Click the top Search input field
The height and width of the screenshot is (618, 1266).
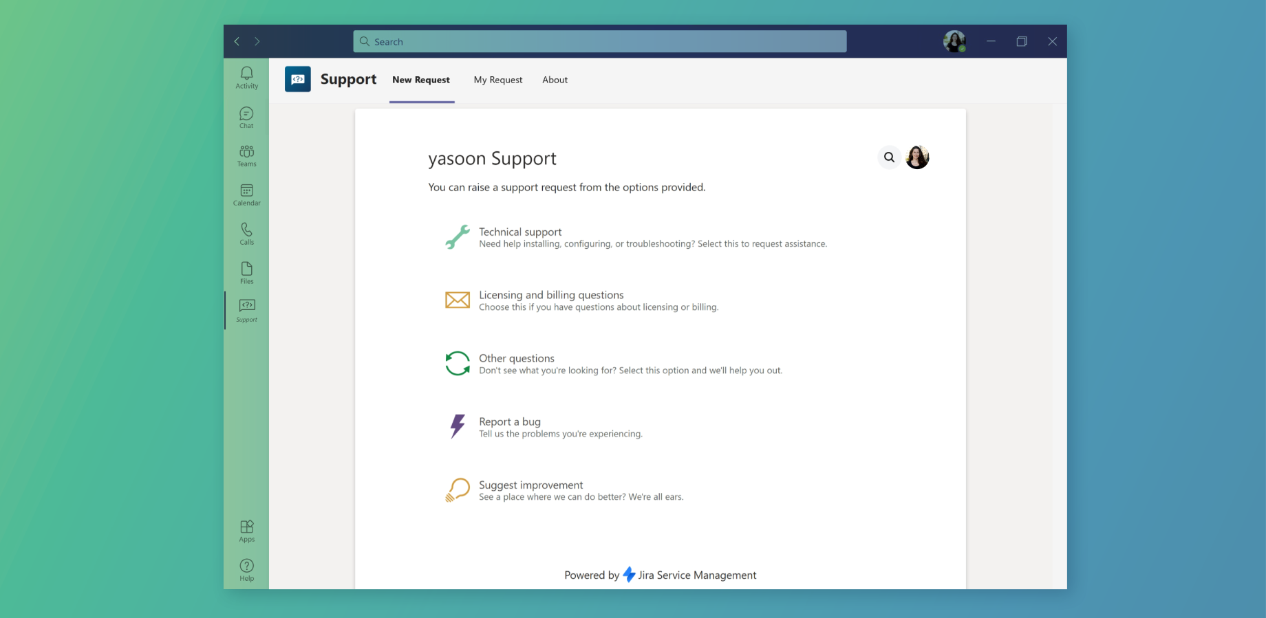click(599, 41)
